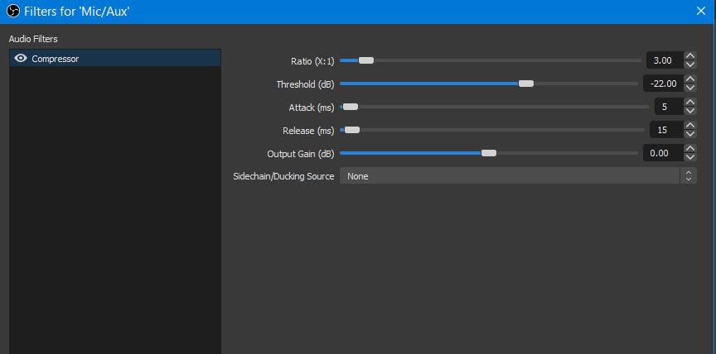This screenshot has height=354, width=716.
Task: Click the Sidechain dropdown arrow button
Action: [x=688, y=176]
